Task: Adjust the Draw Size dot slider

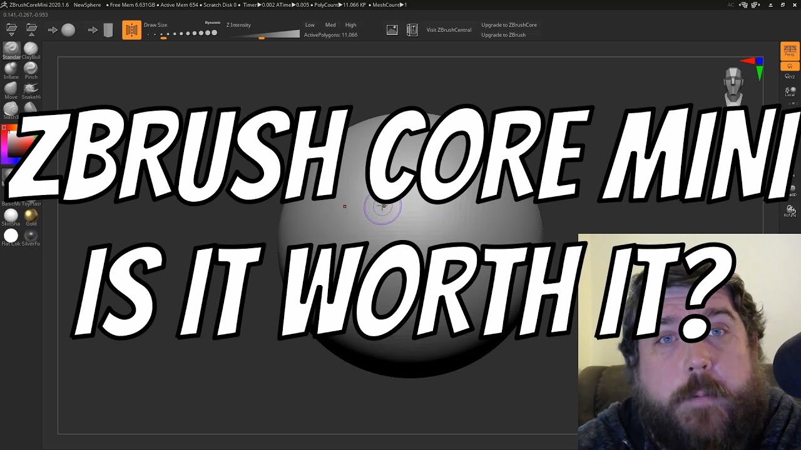Action: pos(182,34)
